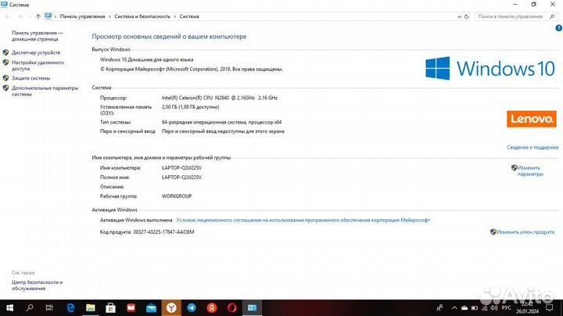Open remote access settings (Настройка удаленного доступа)
This screenshot has width=563, height=316.
(38, 66)
